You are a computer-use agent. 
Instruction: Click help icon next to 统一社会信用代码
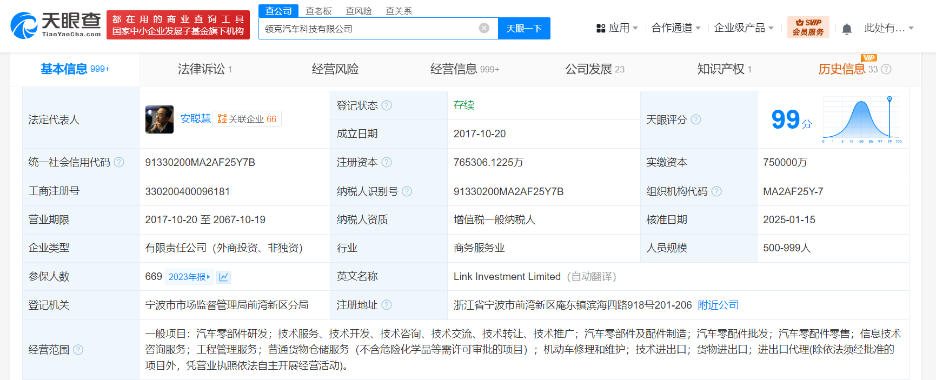pyautogui.click(x=119, y=162)
